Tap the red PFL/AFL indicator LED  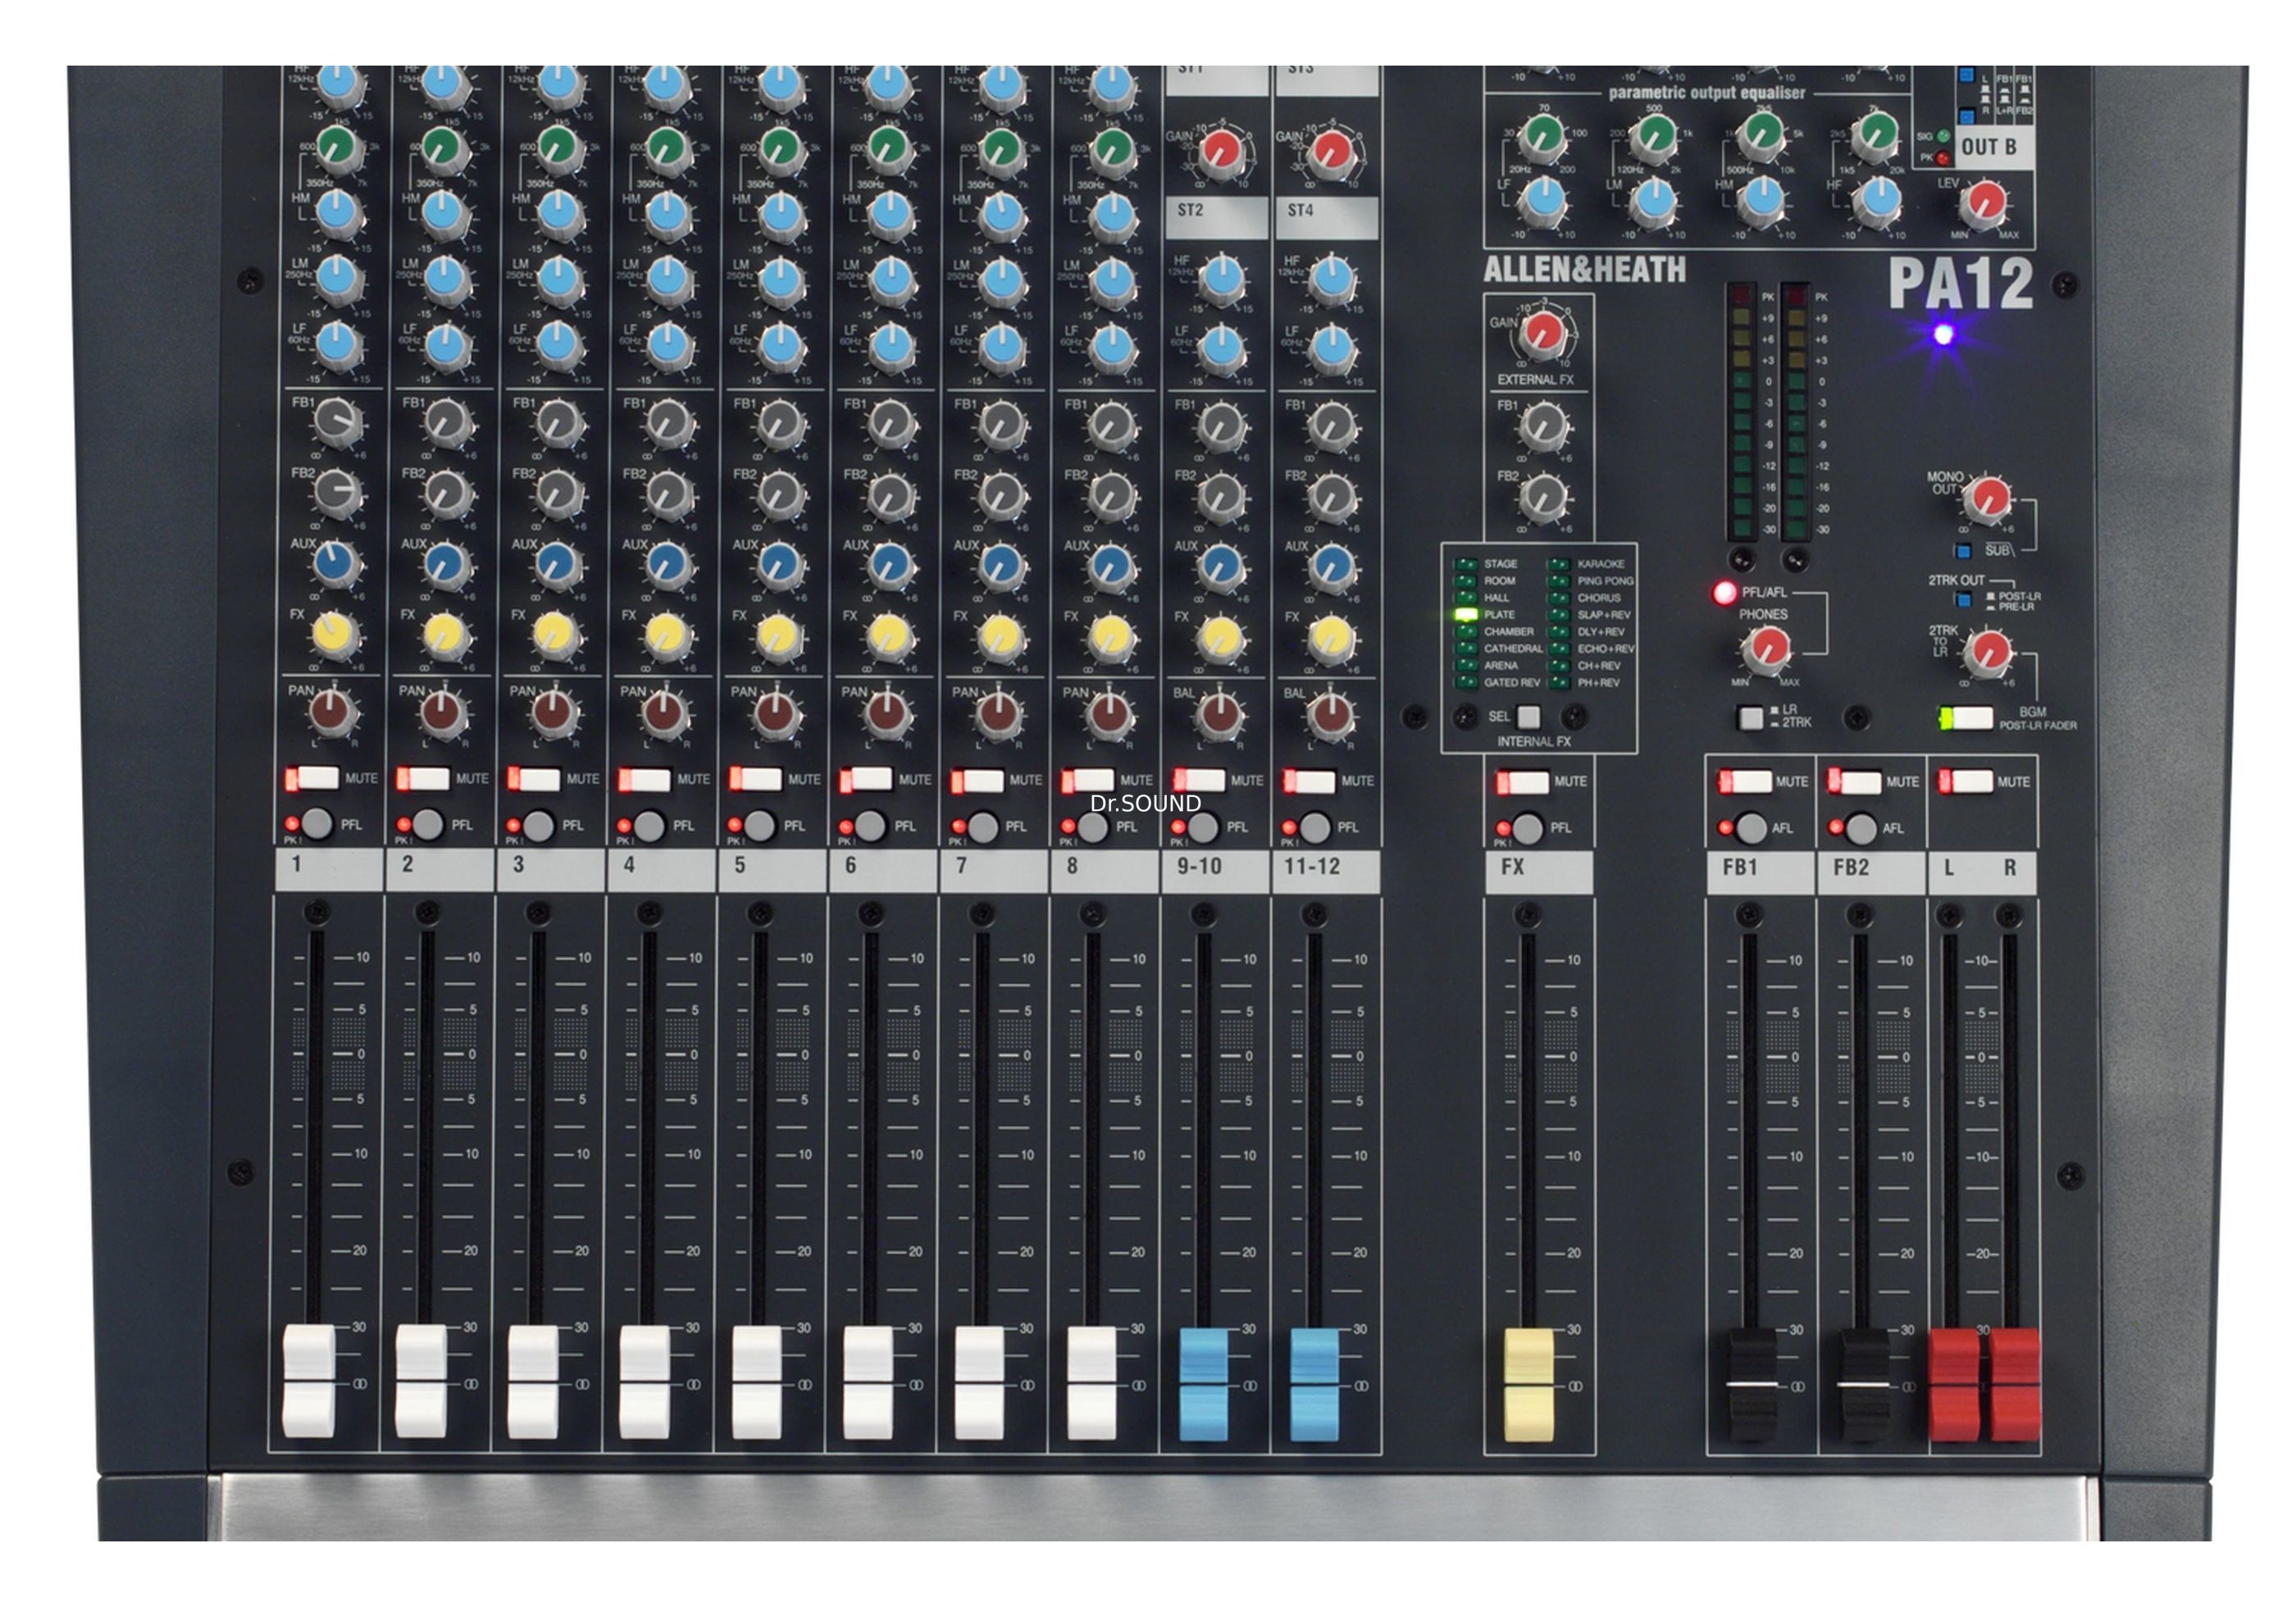(x=1725, y=593)
